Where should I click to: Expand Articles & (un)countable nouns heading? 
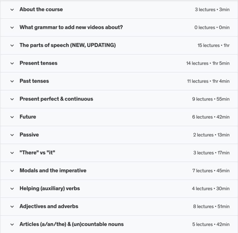tap(71, 224)
